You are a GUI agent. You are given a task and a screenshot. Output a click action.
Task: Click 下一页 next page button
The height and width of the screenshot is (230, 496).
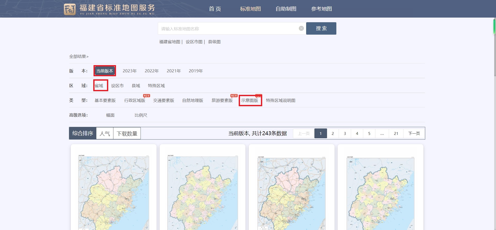coord(414,133)
